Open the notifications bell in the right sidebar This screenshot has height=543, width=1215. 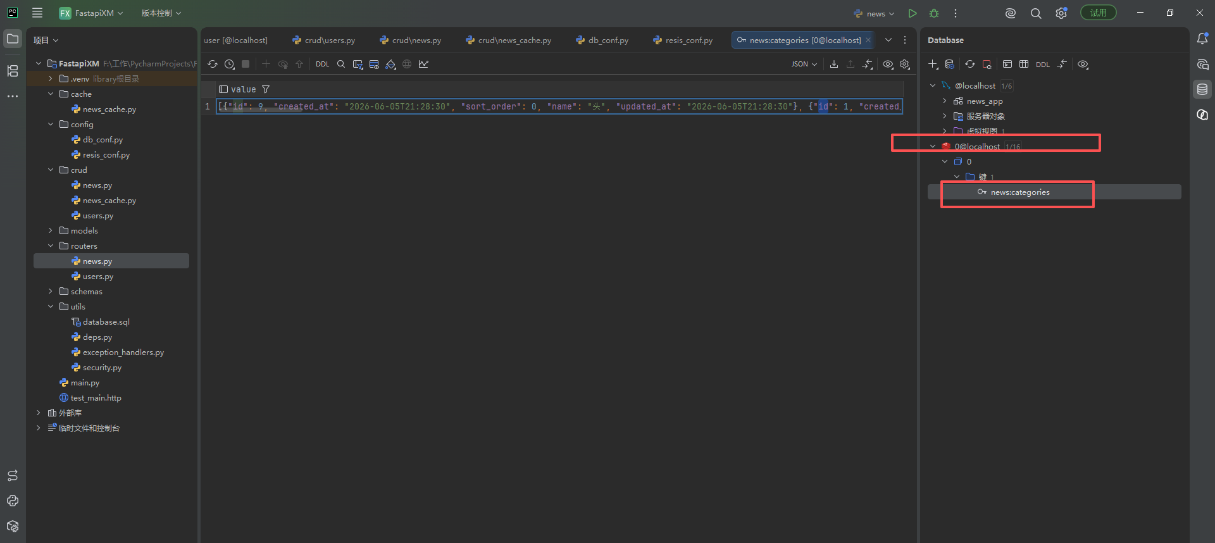click(x=1202, y=39)
